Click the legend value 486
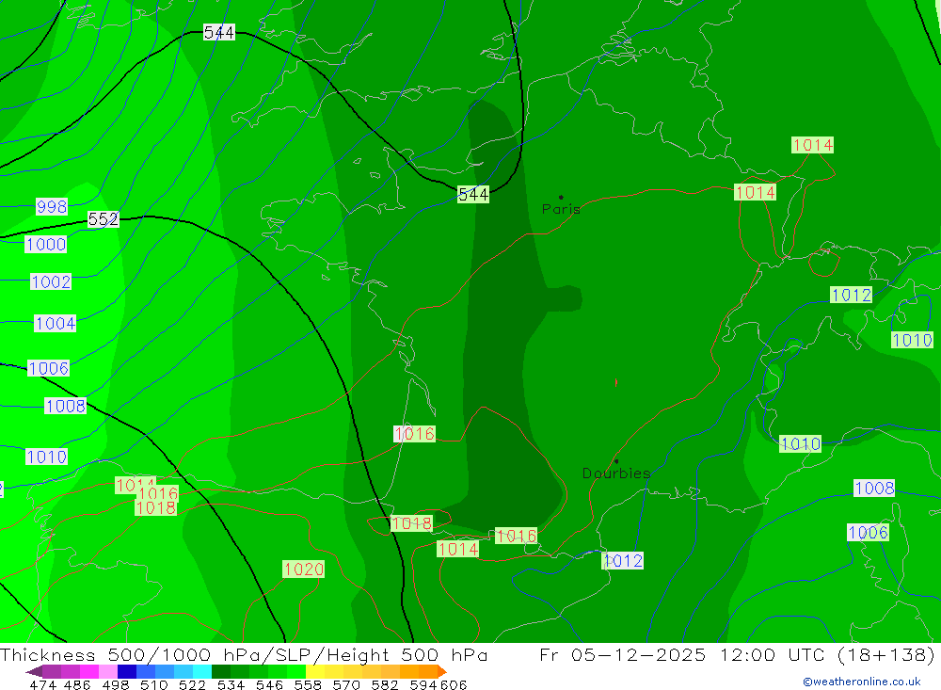The image size is (941, 690). 77,685
